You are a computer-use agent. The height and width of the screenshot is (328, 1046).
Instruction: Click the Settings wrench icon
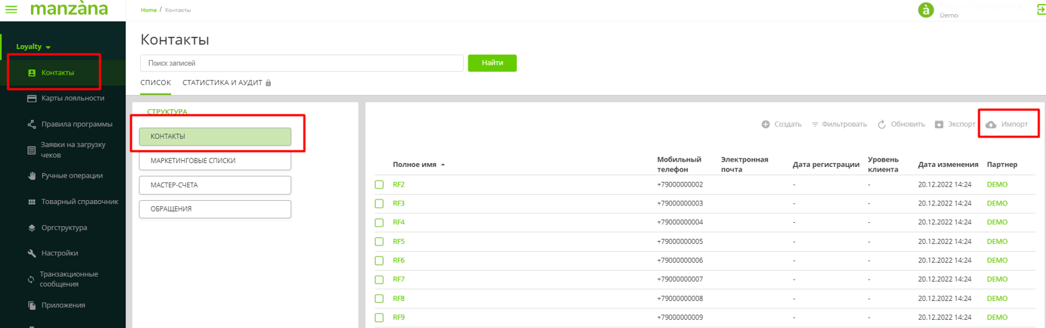(x=31, y=253)
